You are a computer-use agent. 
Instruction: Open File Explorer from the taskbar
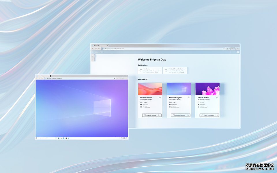[61, 138]
